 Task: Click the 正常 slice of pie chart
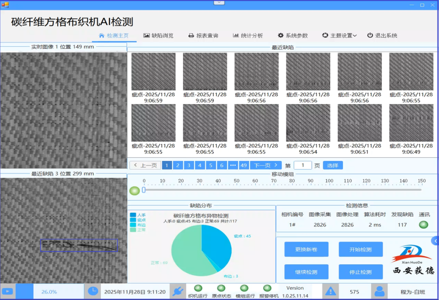click(x=187, y=251)
